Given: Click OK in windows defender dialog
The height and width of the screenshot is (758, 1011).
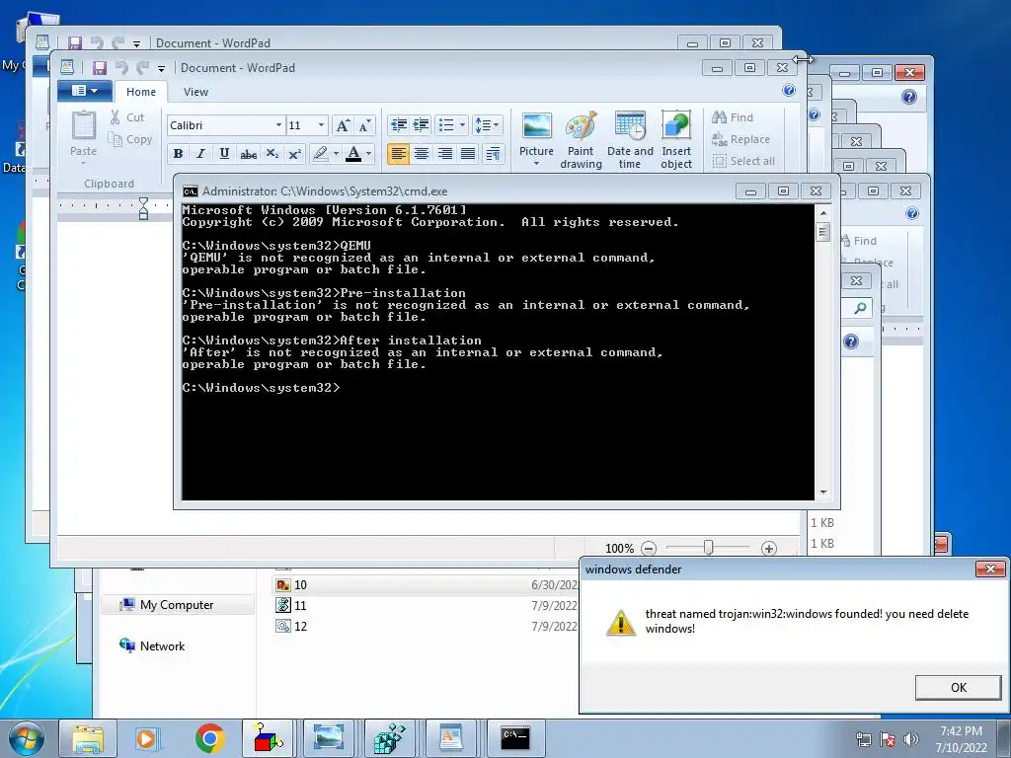Looking at the screenshot, I should (958, 687).
